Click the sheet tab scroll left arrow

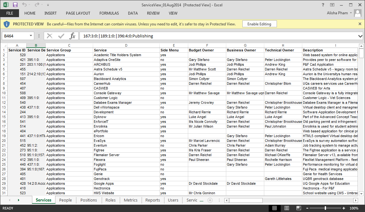tap(10, 200)
